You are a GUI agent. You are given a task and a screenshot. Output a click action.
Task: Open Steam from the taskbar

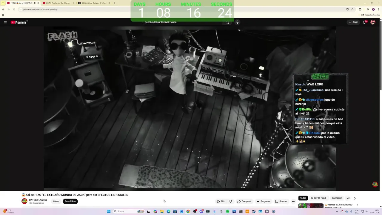click(x=254, y=211)
